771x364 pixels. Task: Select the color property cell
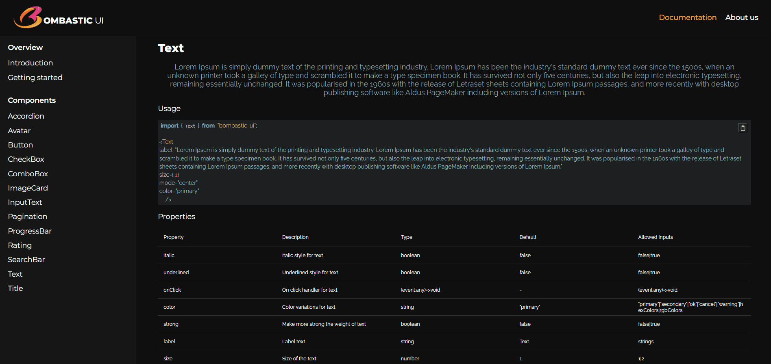coord(169,307)
